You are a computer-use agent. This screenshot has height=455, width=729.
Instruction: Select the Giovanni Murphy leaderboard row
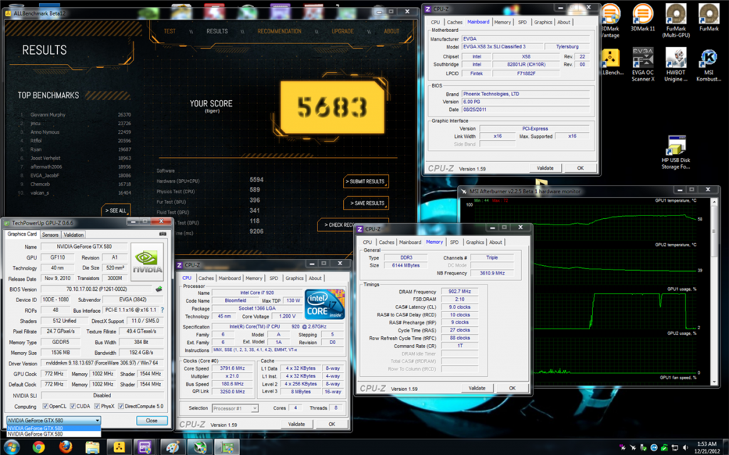tap(75, 114)
